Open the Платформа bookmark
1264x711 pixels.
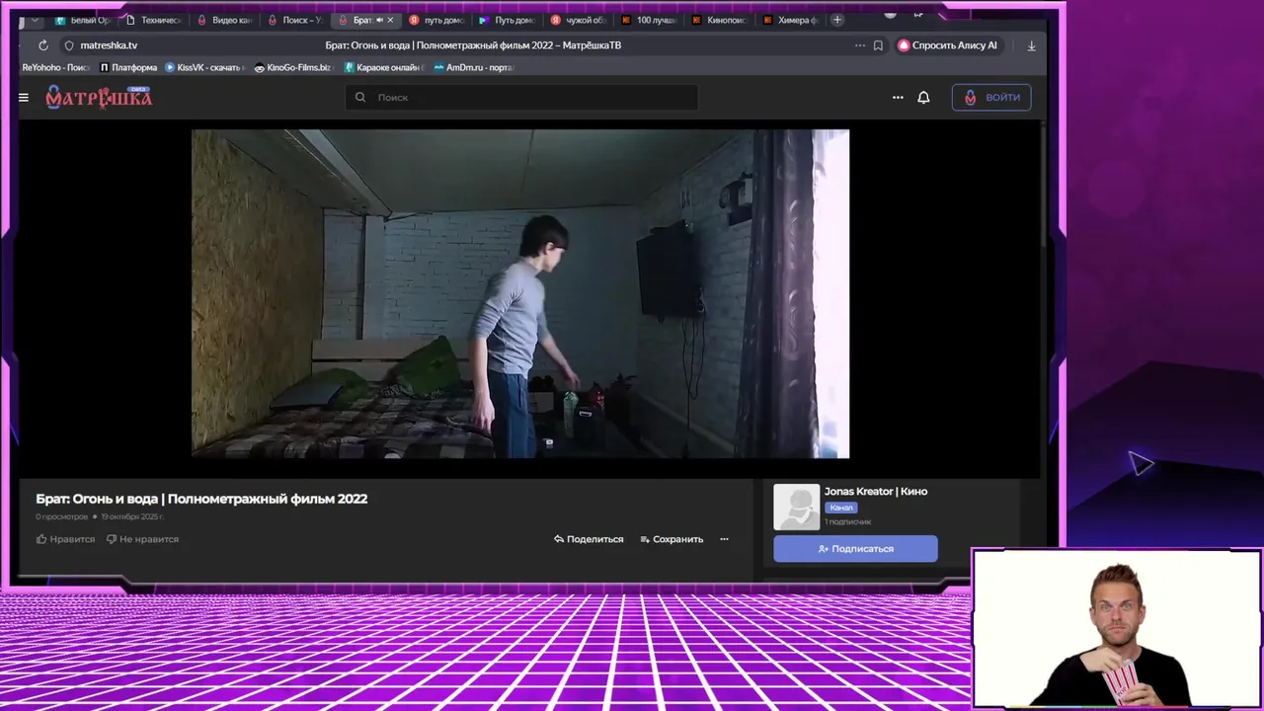pyautogui.click(x=128, y=67)
